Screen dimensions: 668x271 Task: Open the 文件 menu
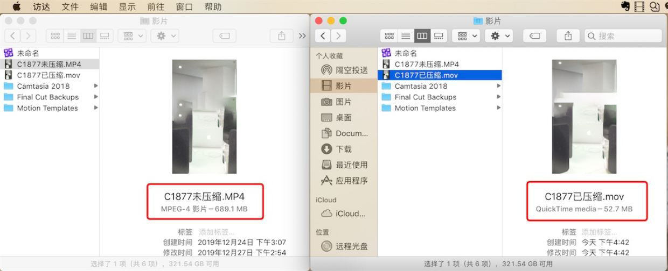70,6
